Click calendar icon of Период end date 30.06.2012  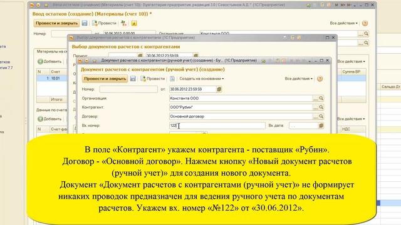pos(195,56)
